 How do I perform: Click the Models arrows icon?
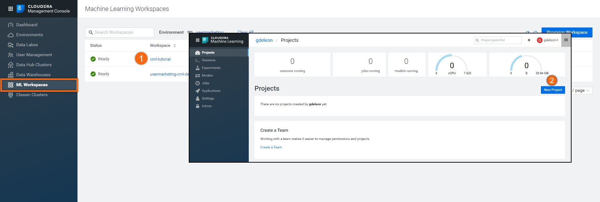pos(197,76)
